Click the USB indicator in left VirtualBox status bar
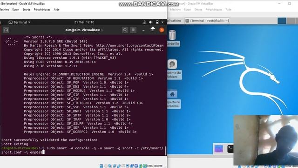The image size is (298, 168). pyautogui.click(x=119, y=166)
